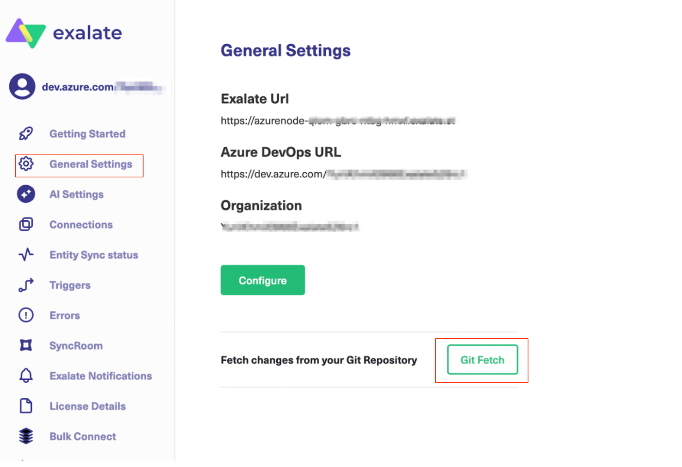Click the Git Fetch button
This screenshot has width=682, height=467.
coord(482,360)
